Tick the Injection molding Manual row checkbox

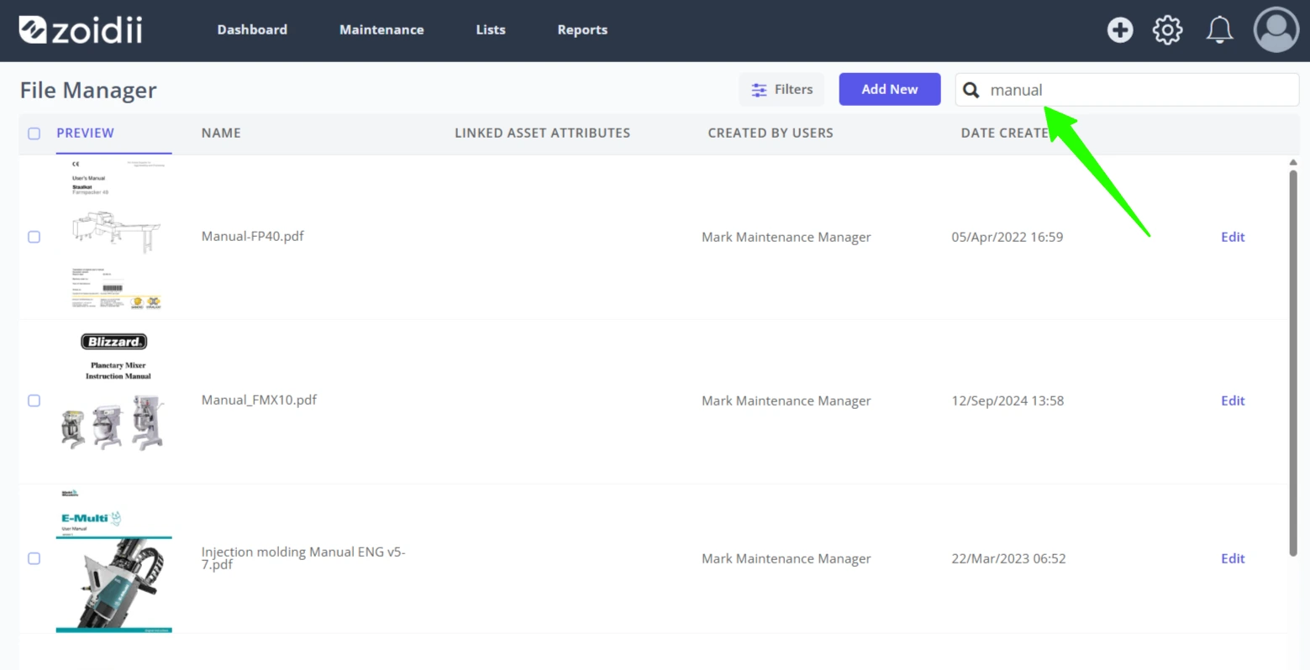click(x=34, y=558)
